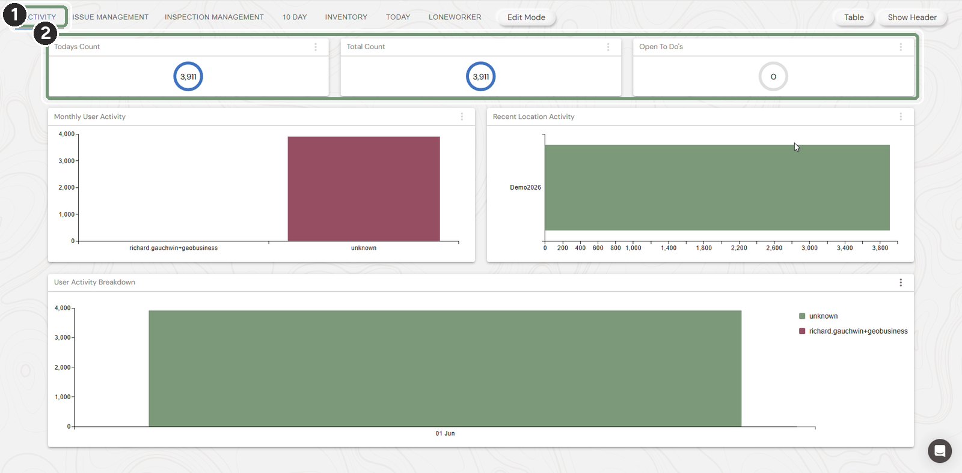Click the green unknown legend swatch
962x473 pixels.
(x=802, y=316)
